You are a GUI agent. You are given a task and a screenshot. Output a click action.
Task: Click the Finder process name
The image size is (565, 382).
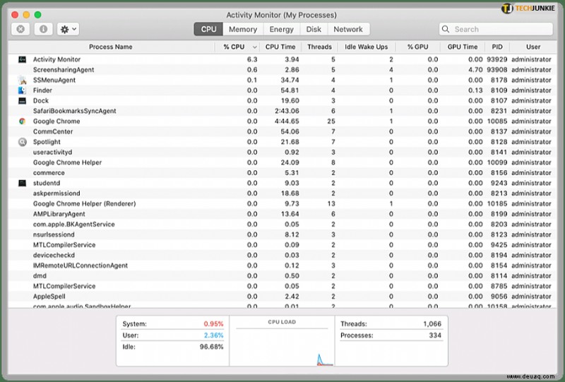coord(42,90)
